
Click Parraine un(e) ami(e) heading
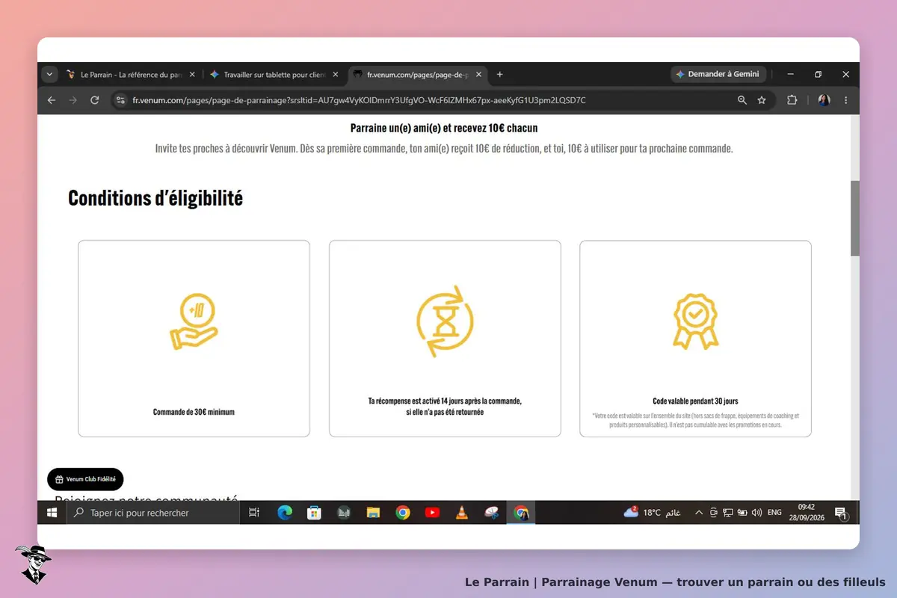(x=444, y=129)
